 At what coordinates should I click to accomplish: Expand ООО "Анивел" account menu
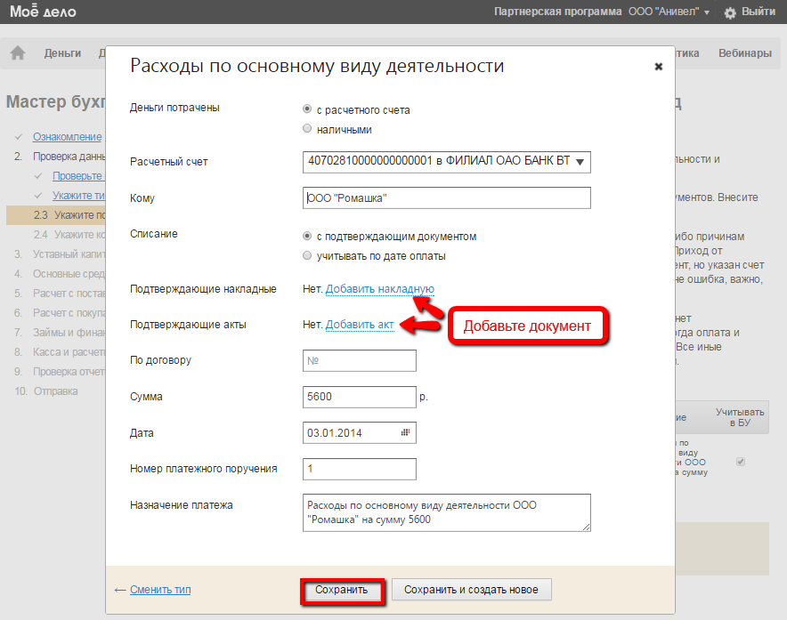[x=669, y=12]
